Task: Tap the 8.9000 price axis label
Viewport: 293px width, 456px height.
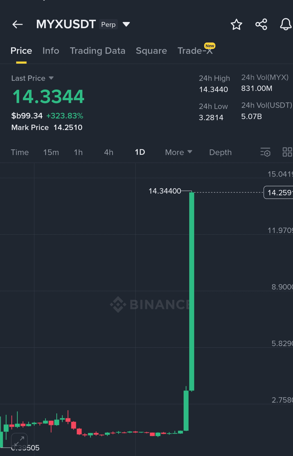Action: click(x=282, y=287)
